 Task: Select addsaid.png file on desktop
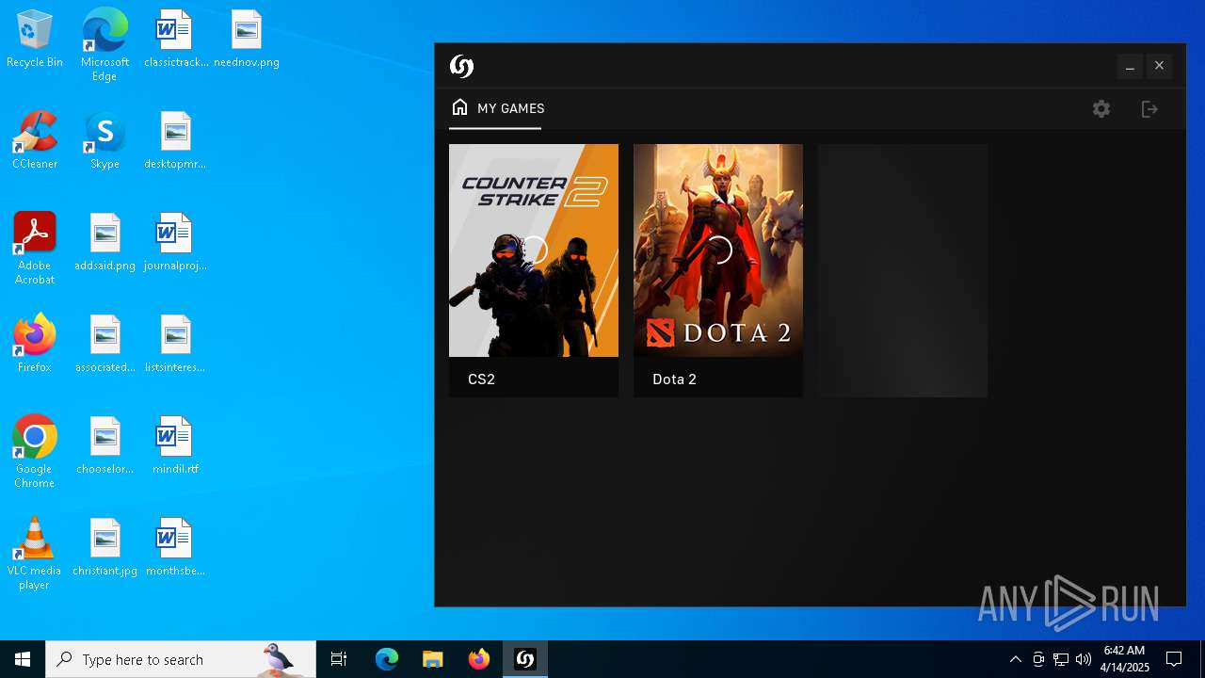point(104,243)
